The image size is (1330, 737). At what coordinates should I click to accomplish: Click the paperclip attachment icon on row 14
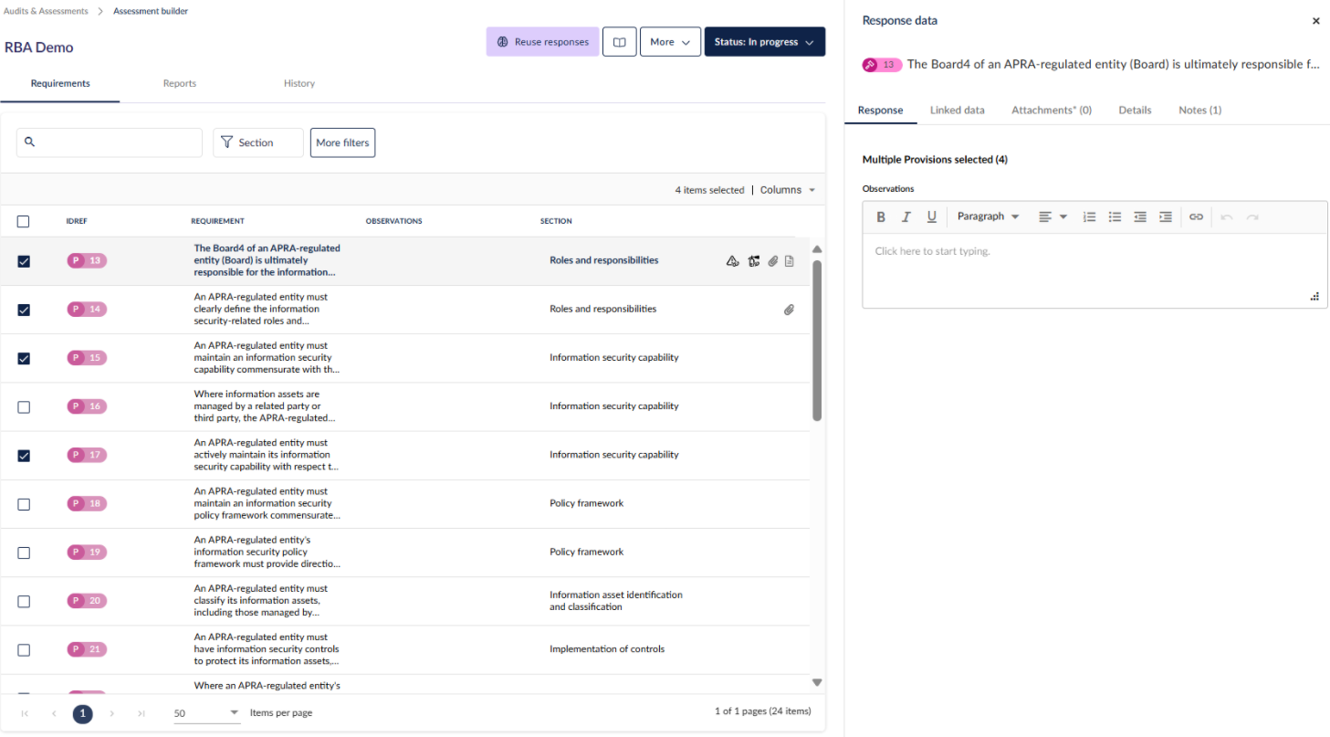(789, 310)
